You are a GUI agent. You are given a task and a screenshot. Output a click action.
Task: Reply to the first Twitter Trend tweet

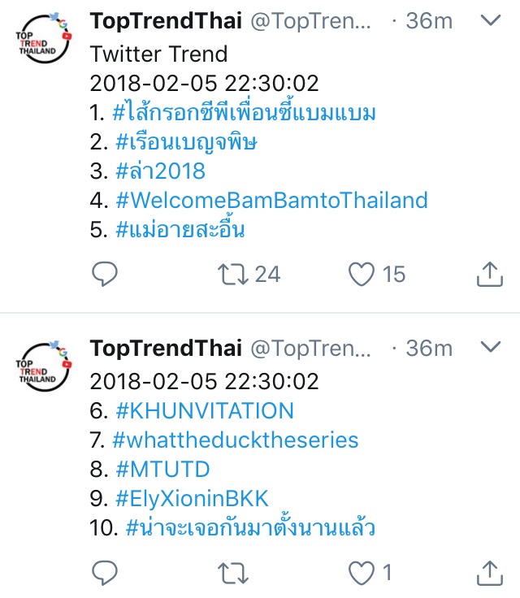click(105, 274)
